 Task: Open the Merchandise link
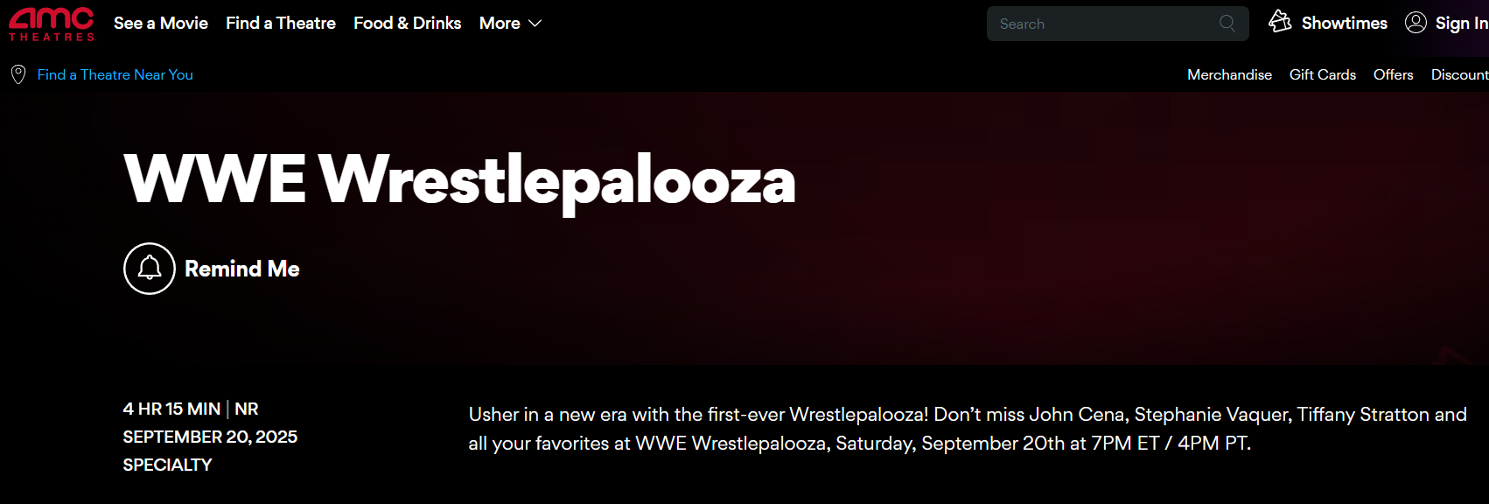[x=1229, y=75]
